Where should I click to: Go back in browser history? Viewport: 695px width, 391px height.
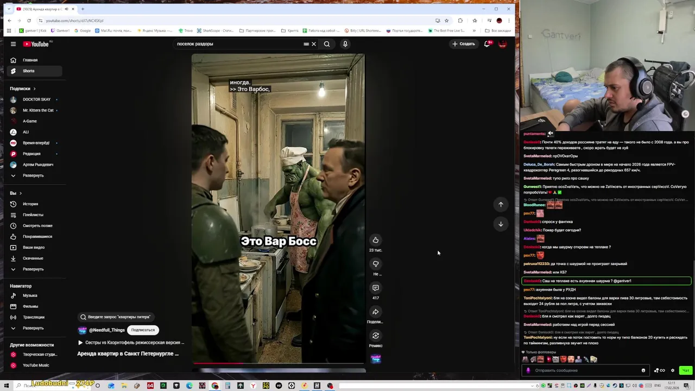[x=9, y=21]
